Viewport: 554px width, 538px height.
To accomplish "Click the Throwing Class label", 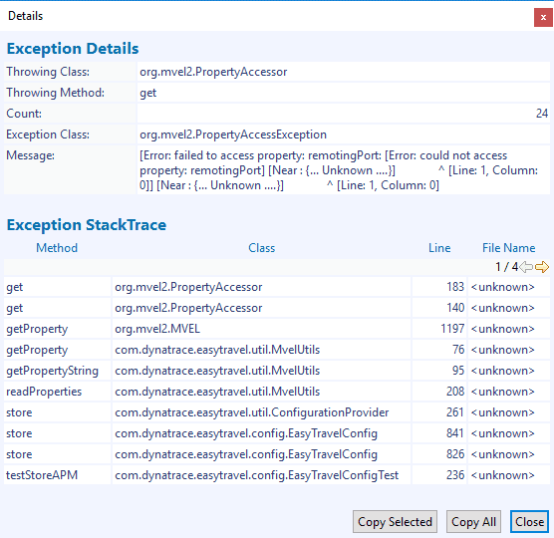I will tap(48, 72).
